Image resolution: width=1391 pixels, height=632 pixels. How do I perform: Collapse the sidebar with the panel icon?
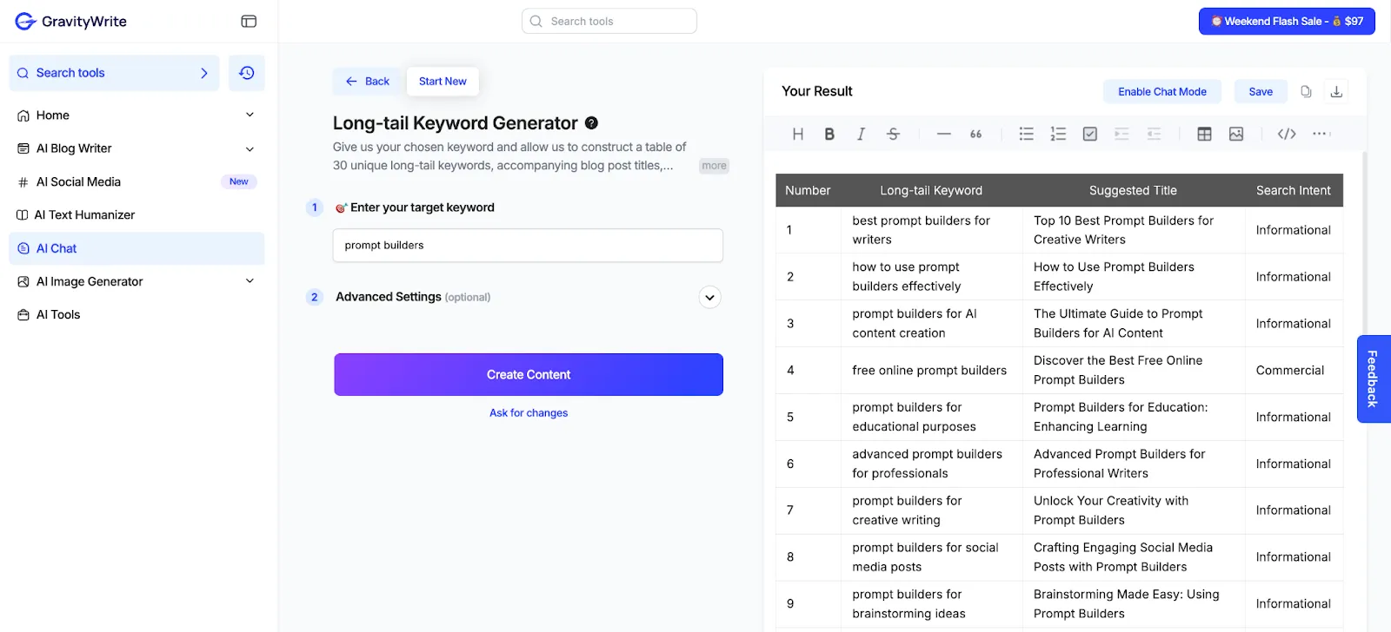(249, 21)
